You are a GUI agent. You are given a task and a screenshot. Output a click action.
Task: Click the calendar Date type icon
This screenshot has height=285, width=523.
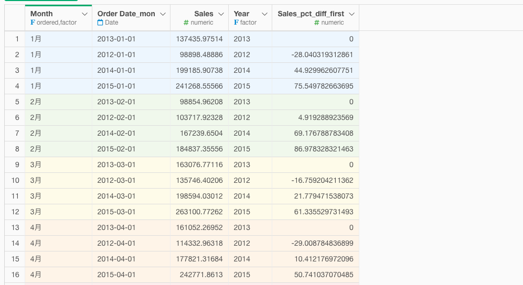click(100, 23)
